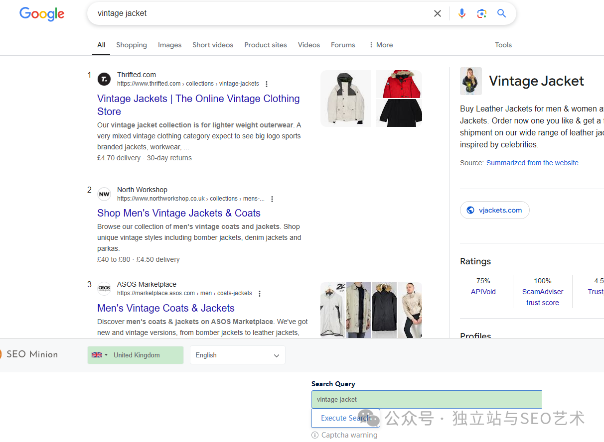This screenshot has height=442, width=604.
Task: Click the '£40 to £80 · £4.50 delivery' text
Action: 139,259
